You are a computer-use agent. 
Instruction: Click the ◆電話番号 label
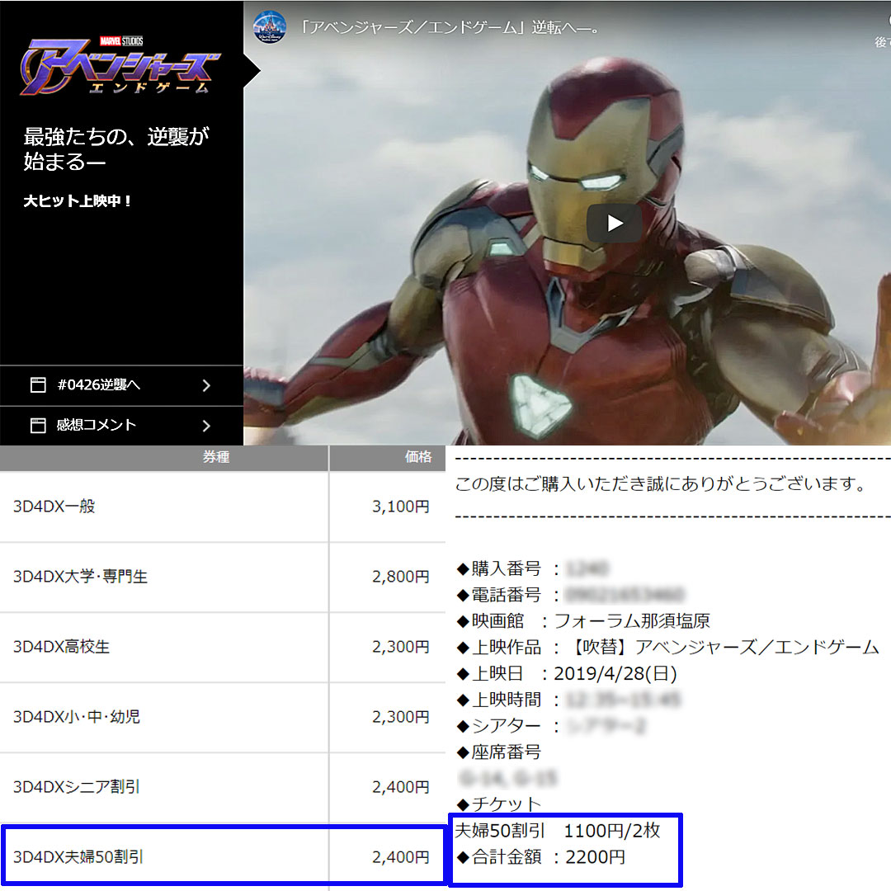point(499,595)
